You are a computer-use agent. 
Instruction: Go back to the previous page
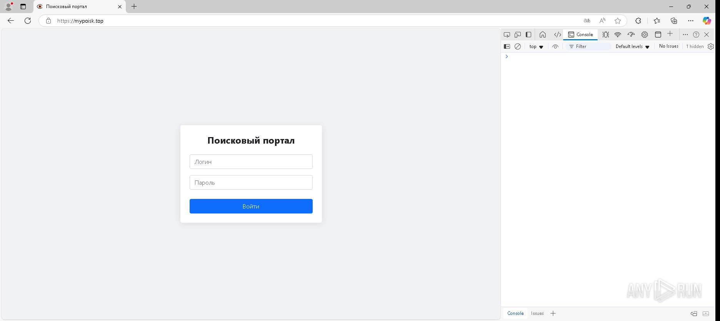[x=11, y=21]
